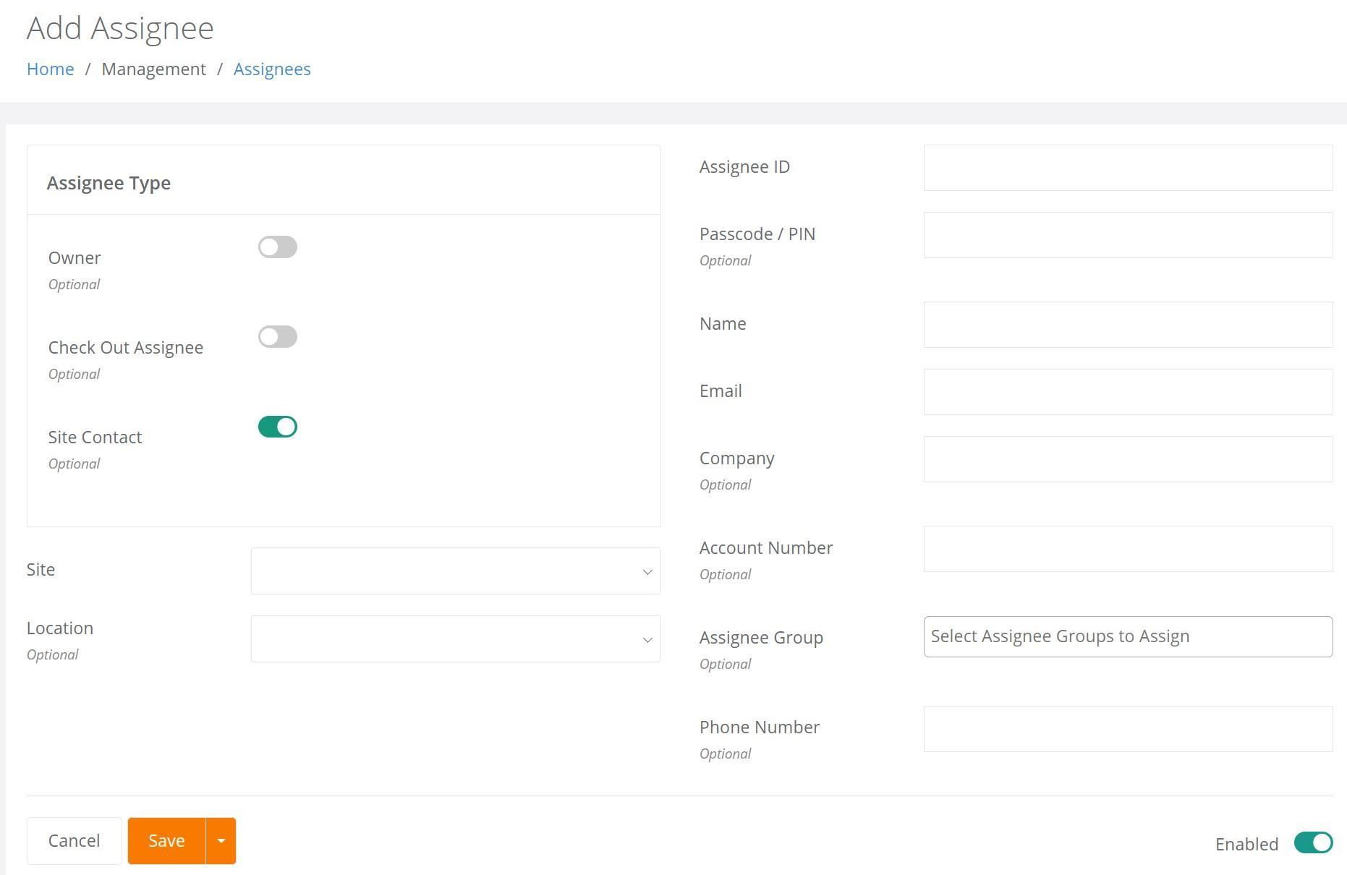This screenshot has height=875, width=1347.
Task: Click the Owner label
Action: [75, 258]
